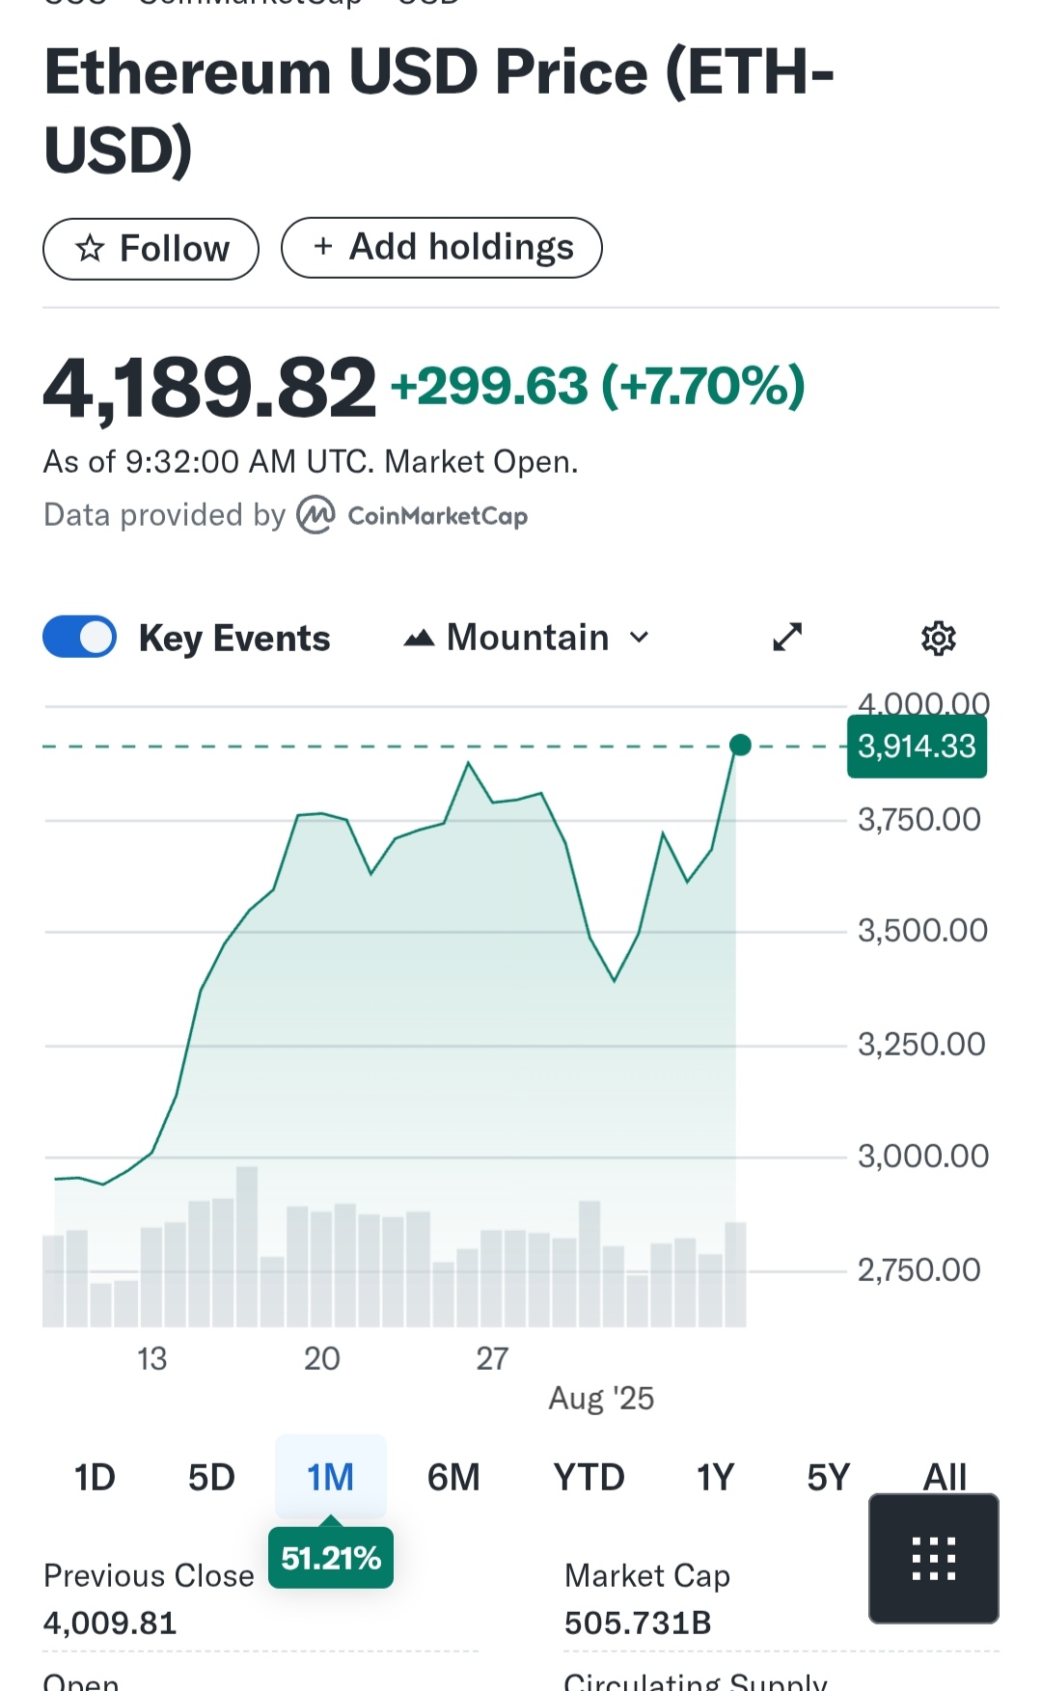Expand the chart to full screen
Image resolution: width=1042 pixels, height=1691 pixels.
[x=787, y=637]
